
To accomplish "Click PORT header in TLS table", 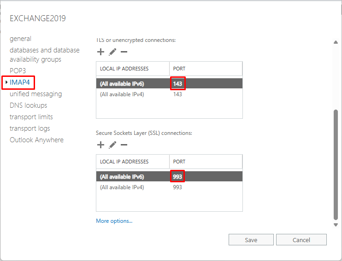I will (x=206, y=69).
